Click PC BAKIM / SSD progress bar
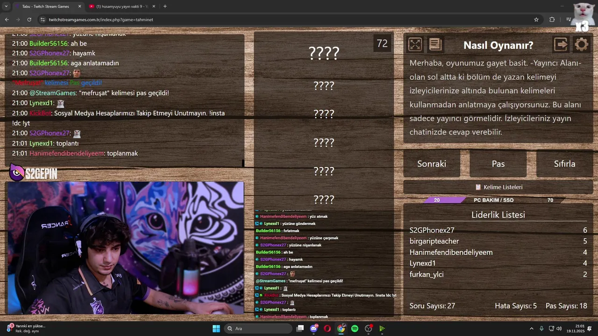 [494, 200]
